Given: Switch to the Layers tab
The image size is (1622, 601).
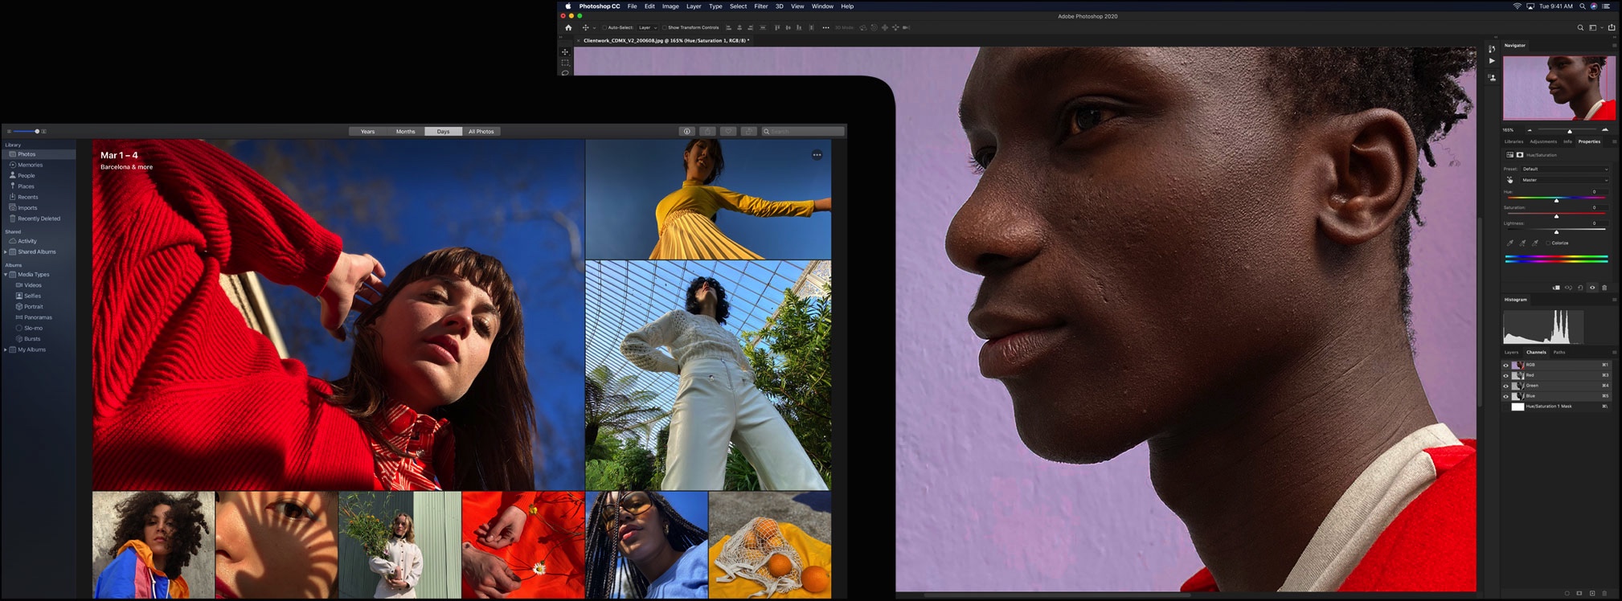Looking at the screenshot, I should 1511,352.
